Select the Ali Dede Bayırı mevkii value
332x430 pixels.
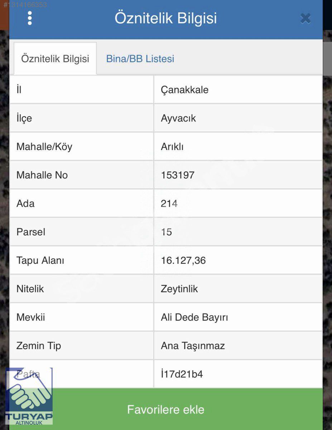point(194,317)
